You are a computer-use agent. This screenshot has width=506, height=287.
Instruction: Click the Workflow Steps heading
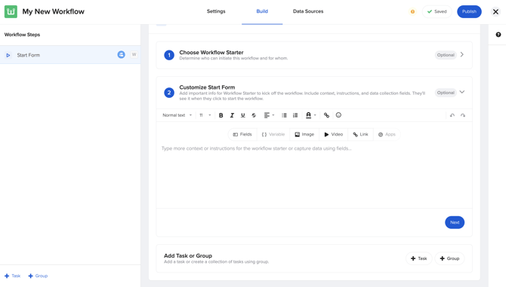(x=22, y=35)
